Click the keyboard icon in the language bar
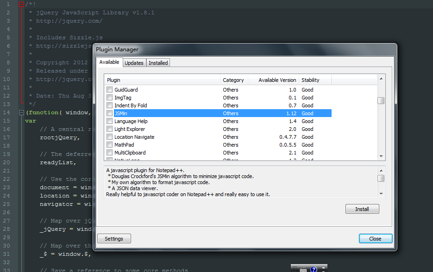Viewport: 433px width, 272px height. point(303,269)
